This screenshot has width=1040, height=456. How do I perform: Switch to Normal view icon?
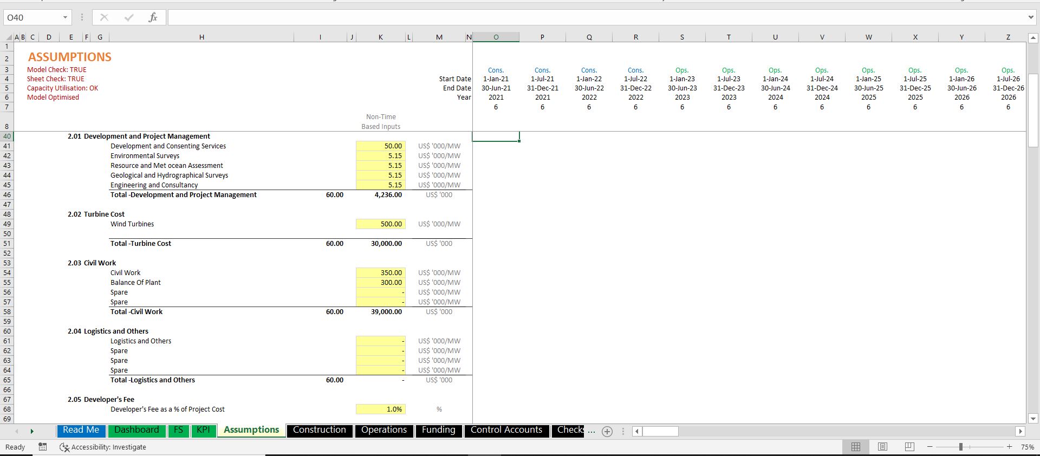856,447
